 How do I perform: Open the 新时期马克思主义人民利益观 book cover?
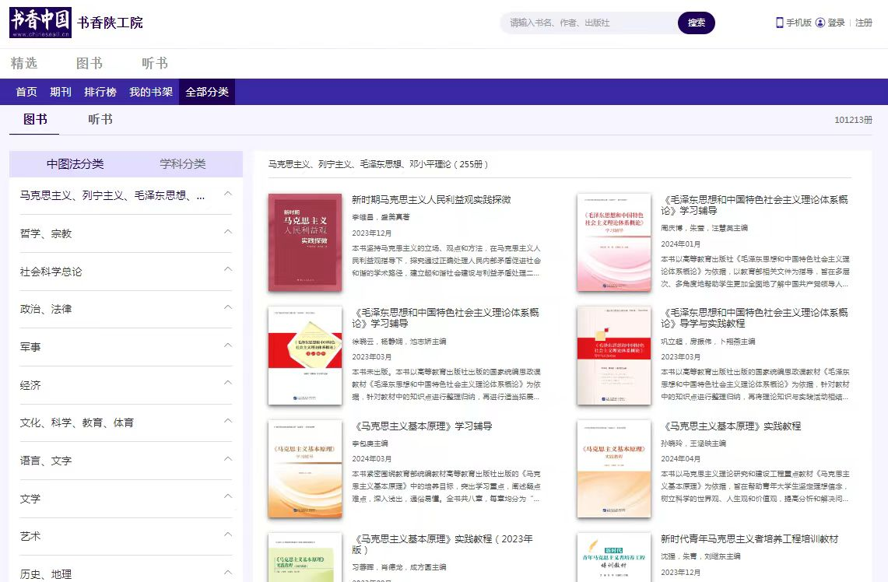pos(304,242)
